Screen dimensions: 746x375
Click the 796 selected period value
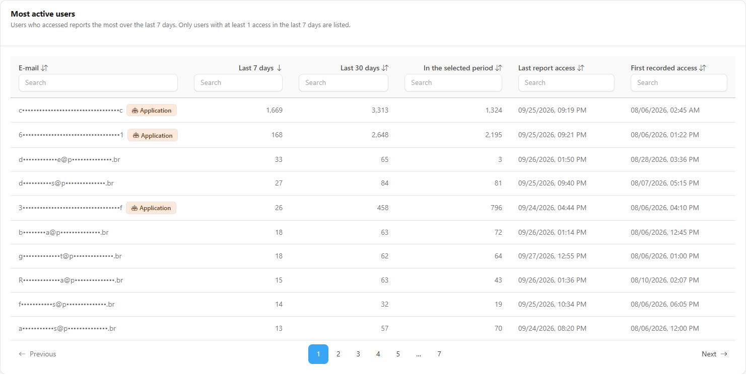click(496, 208)
